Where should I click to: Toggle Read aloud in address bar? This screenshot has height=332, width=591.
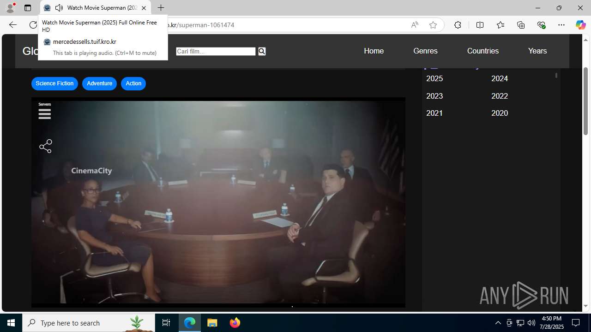pyautogui.click(x=415, y=25)
